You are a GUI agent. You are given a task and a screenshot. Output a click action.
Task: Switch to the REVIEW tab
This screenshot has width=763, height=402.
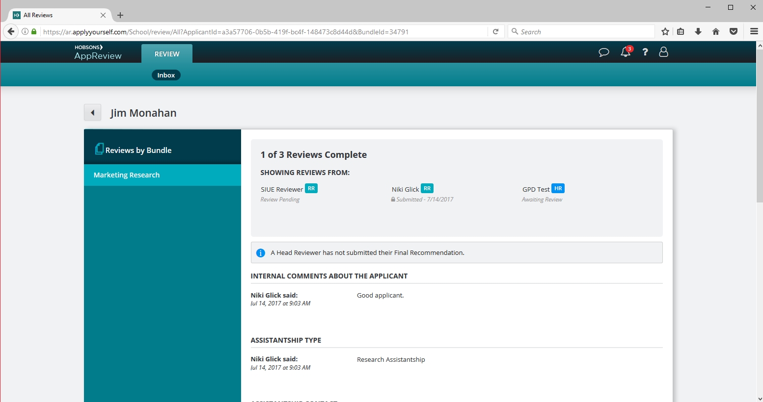point(167,54)
